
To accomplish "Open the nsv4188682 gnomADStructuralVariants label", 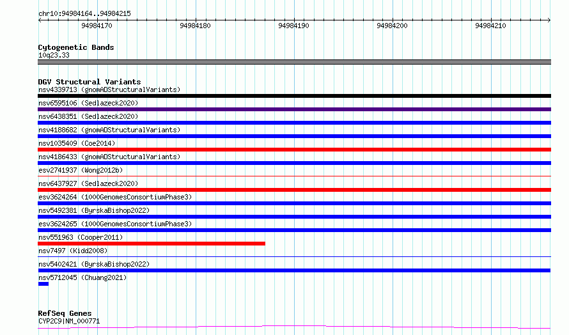I will pyautogui.click(x=109, y=130).
